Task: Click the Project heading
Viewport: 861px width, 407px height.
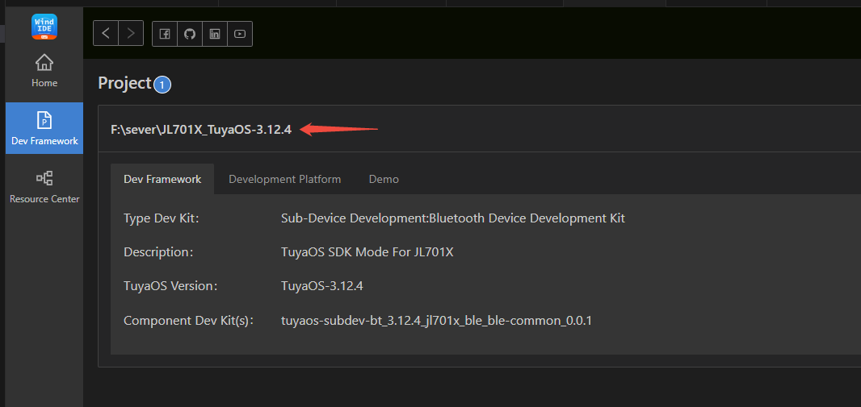Action: [x=124, y=83]
